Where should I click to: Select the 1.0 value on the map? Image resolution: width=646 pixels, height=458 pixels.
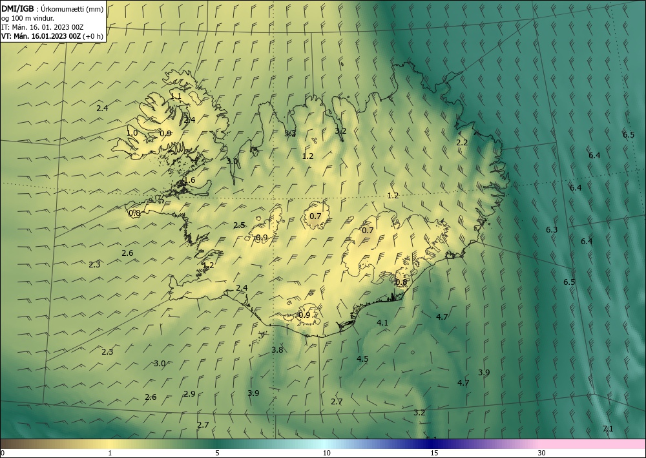132,133
